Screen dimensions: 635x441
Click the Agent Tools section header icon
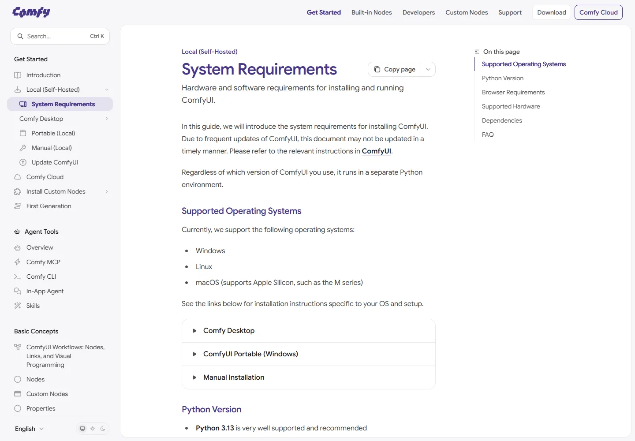click(17, 232)
